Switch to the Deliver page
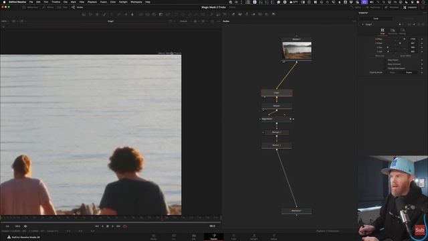Image resolution: width=428 pixels, height=241 pixels. point(274,237)
